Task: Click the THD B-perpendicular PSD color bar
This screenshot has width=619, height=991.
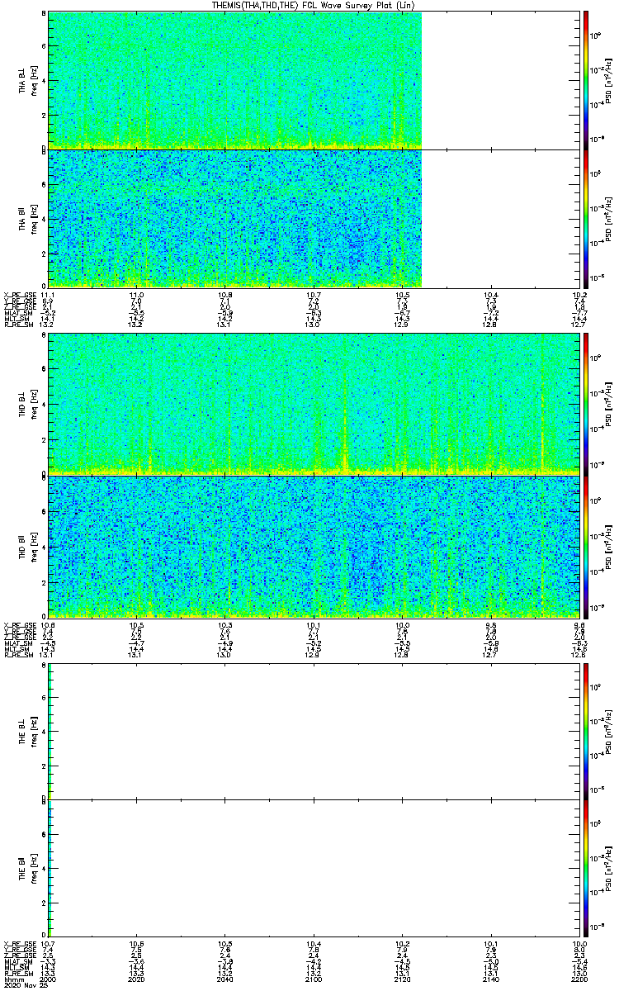Action: click(586, 404)
